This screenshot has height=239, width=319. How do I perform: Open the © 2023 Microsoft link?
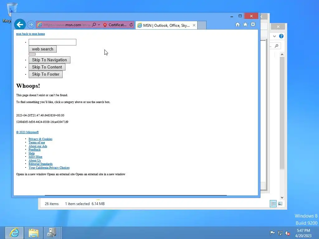tap(27, 132)
